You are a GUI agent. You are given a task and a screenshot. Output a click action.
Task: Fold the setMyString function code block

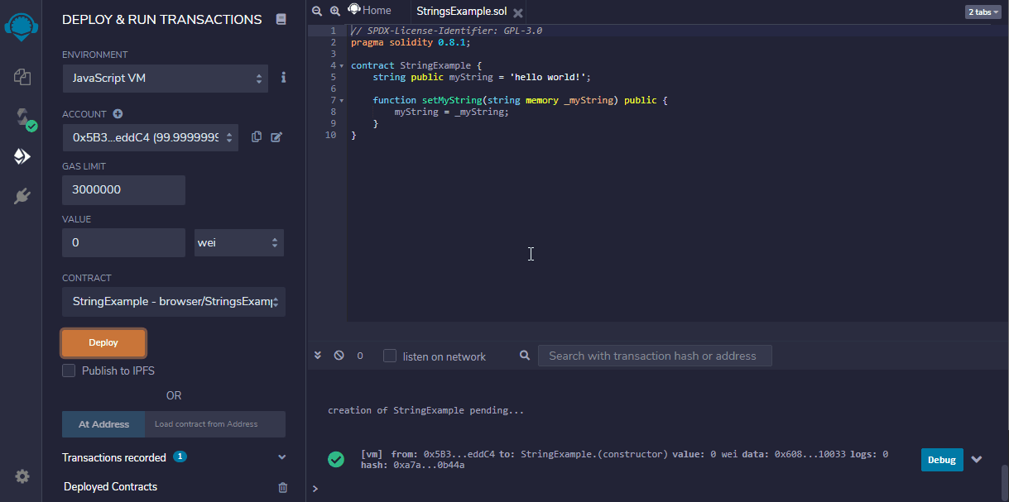click(x=342, y=100)
